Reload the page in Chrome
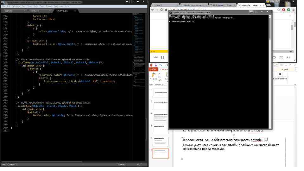 point(161,9)
